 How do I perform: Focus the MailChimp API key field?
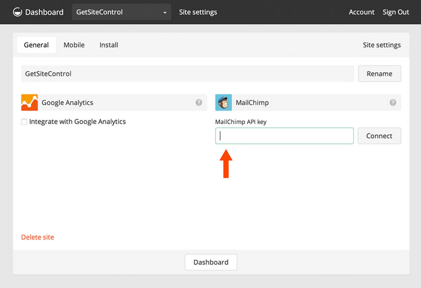pyautogui.click(x=284, y=136)
